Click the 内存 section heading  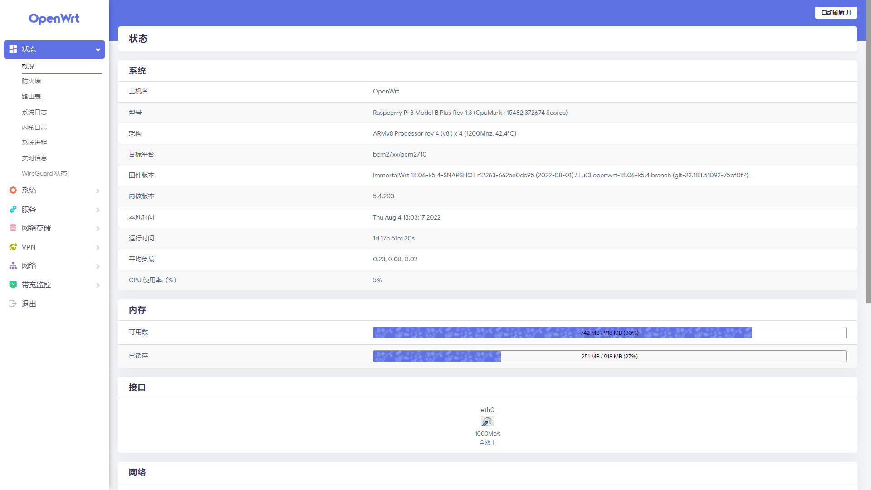[x=137, y=310]
